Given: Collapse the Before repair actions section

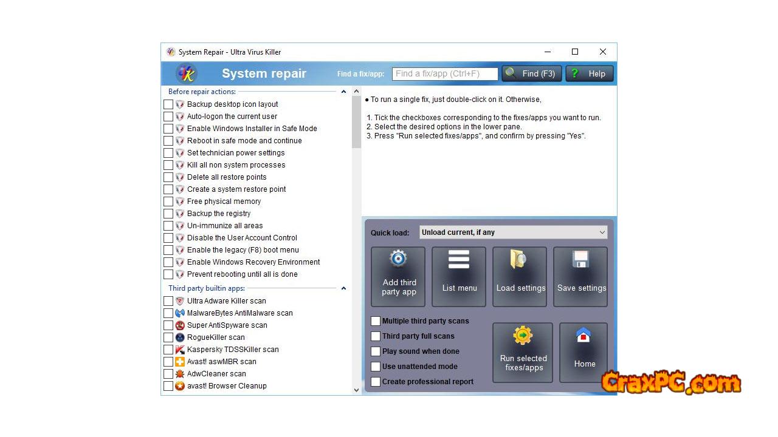Looking at the screenshot, I should coord(343,92).
